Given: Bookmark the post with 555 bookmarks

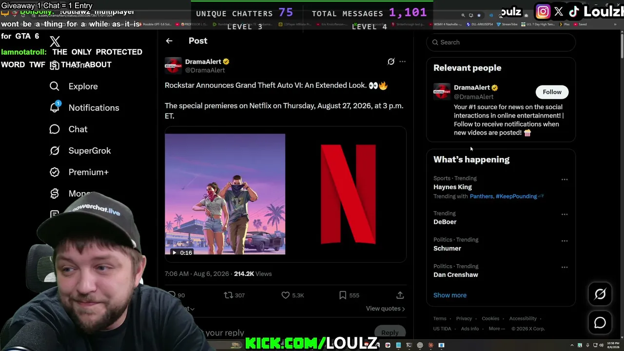Looking at the screenshot, I should [x=343, y=295].
